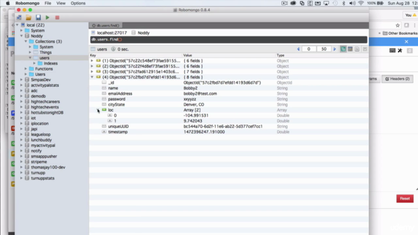Edit the batch size field showing 50

click(x=324, y=49)
